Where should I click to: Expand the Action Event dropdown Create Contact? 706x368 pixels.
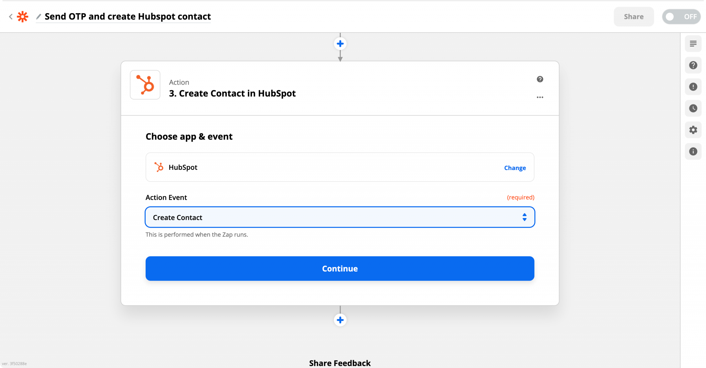click(340, 217)
